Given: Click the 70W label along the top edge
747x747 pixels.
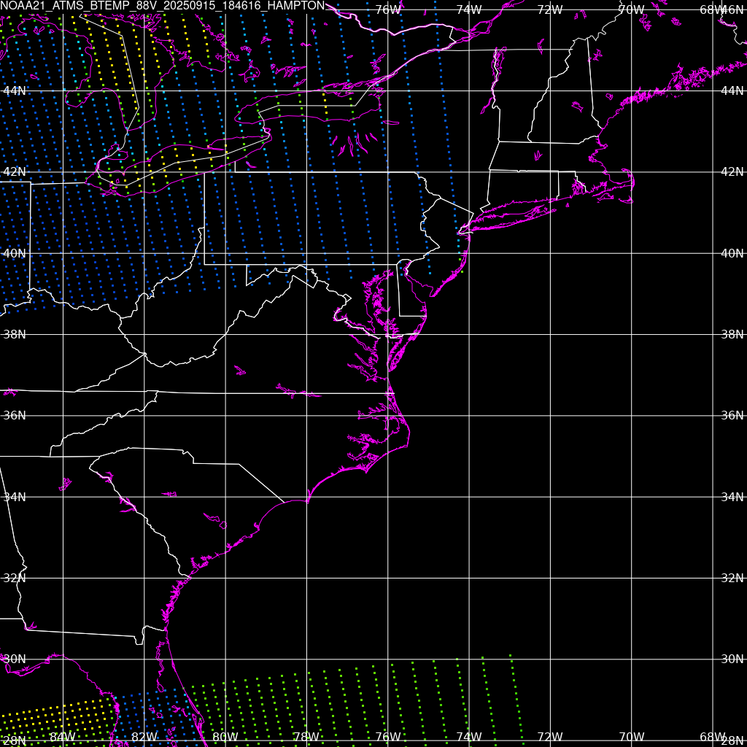Looking at the screenshot, I should click(632, 9).
